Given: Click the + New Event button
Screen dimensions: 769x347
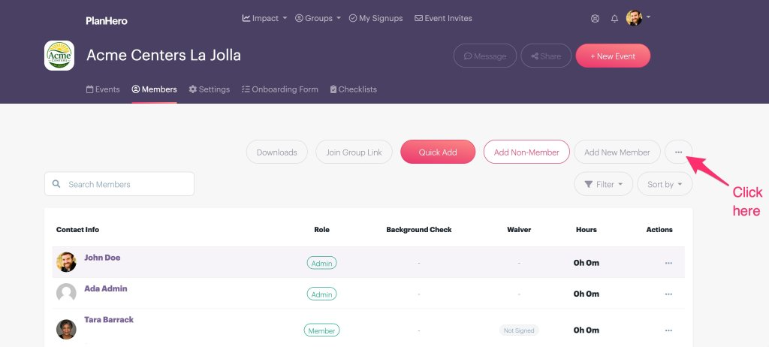Looking at the screenshot, I should click(613, 56).
